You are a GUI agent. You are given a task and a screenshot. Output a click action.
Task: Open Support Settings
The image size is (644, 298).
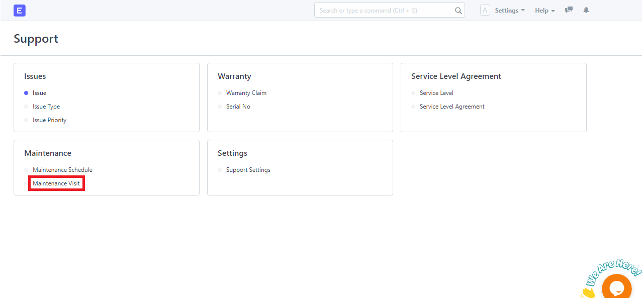tap(248, 170)
